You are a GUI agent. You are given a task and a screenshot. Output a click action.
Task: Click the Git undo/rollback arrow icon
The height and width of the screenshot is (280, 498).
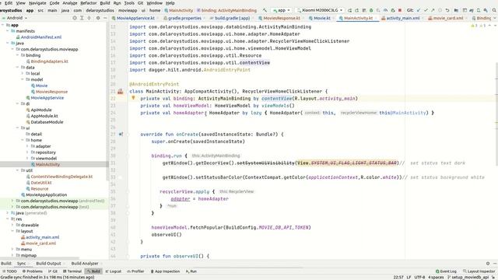(447, 10)
